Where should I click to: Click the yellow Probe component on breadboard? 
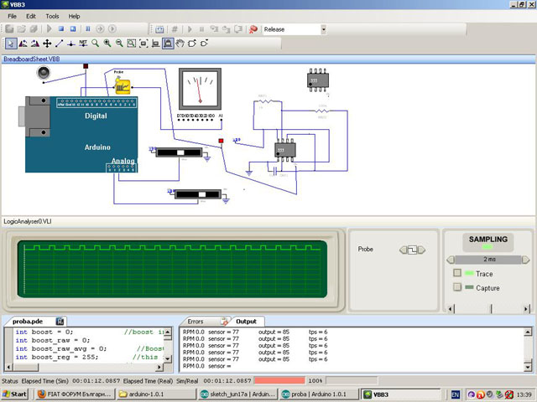click(x=123, y=85)
